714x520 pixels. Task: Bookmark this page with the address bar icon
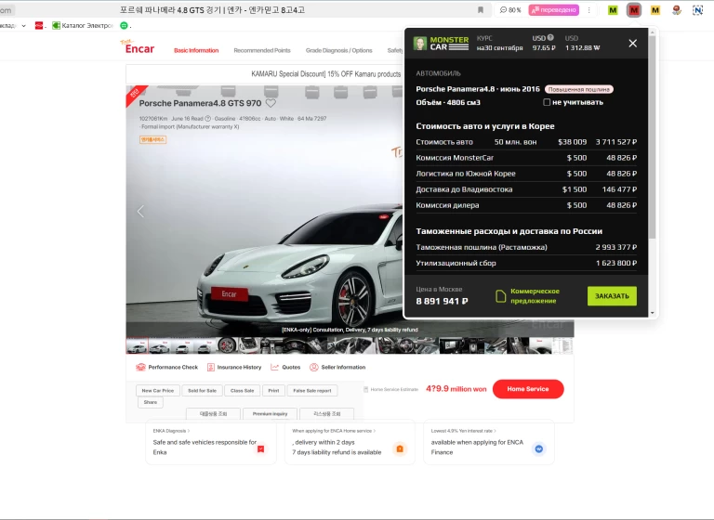point(481,10)
